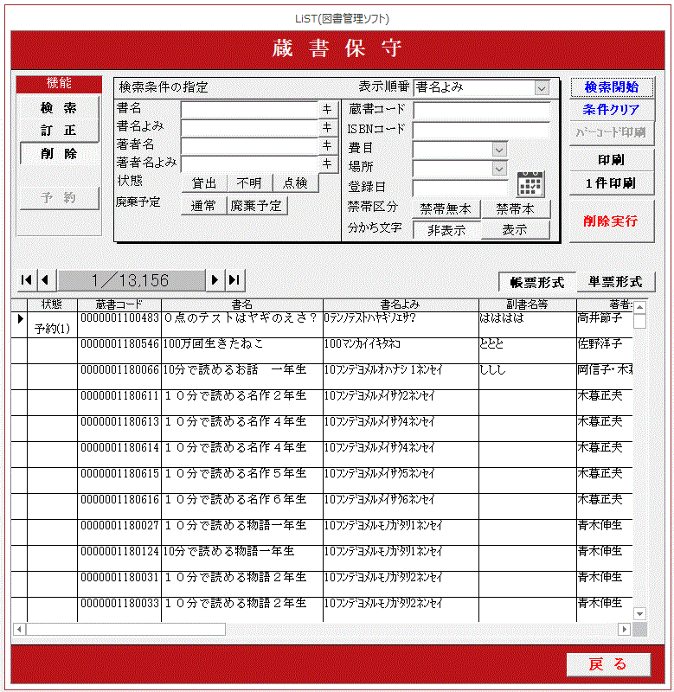The height and width of the screenshot is (692, 674).
Task: Click the 書名 input field
Action: pos(249,109)
